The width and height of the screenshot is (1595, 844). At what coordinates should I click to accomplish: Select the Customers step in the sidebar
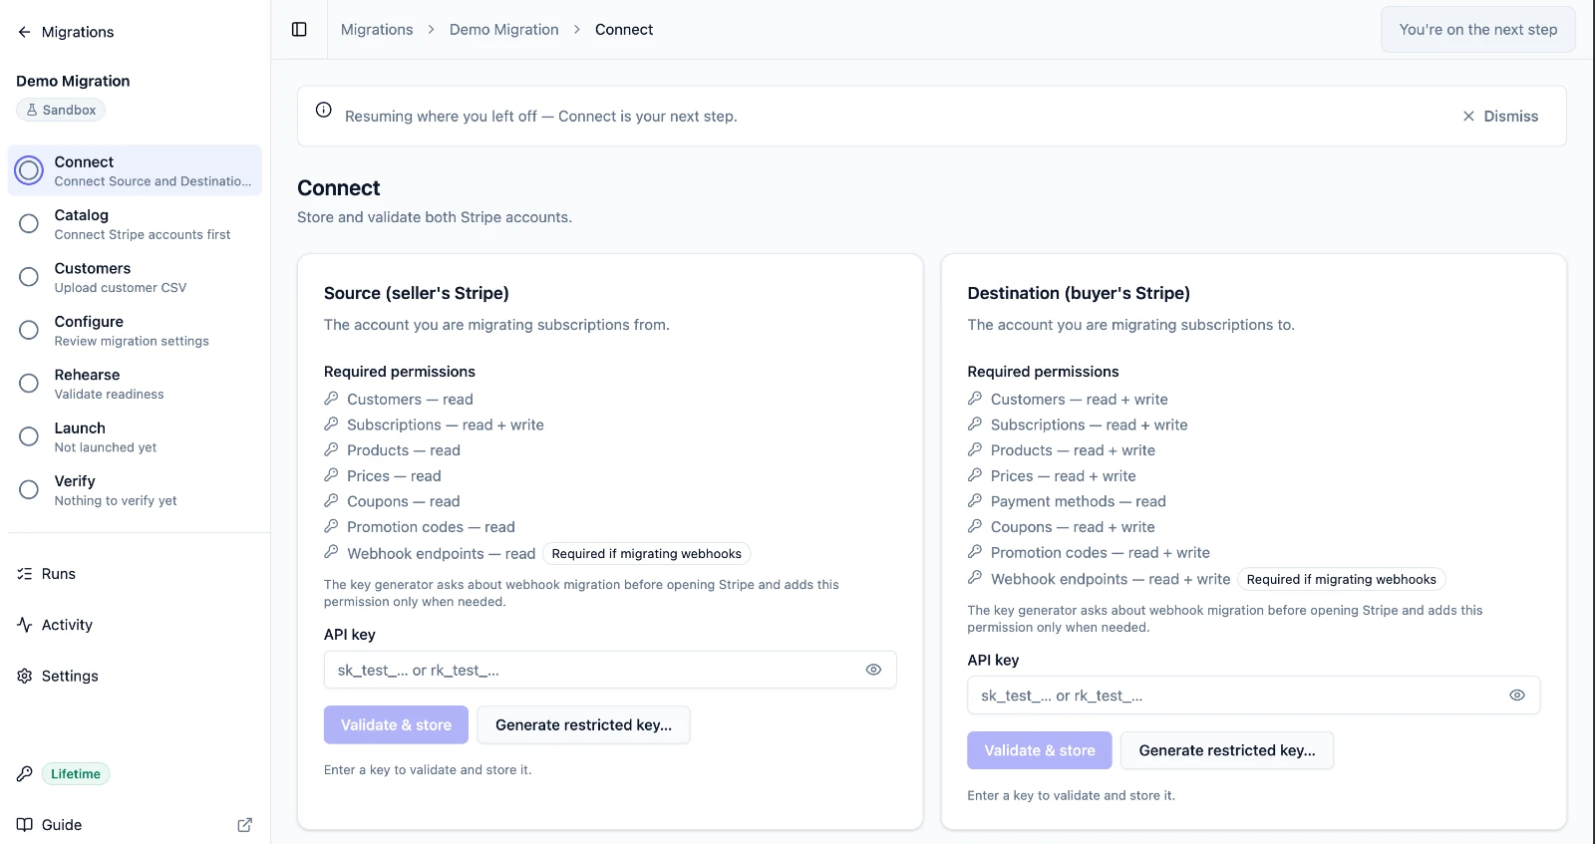click(x=135, y=277)
